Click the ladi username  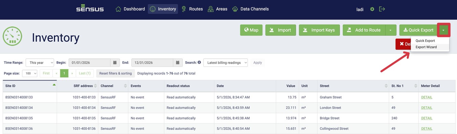coord(360,9)
